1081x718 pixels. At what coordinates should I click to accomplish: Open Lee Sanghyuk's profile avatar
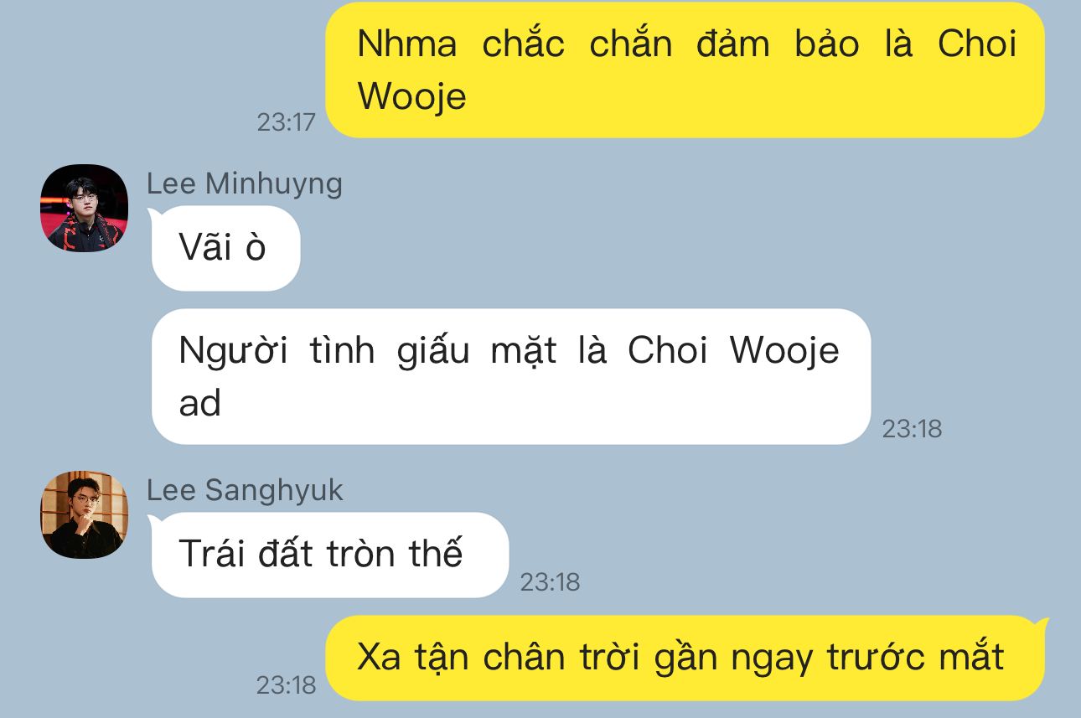[x=84, y=514]
